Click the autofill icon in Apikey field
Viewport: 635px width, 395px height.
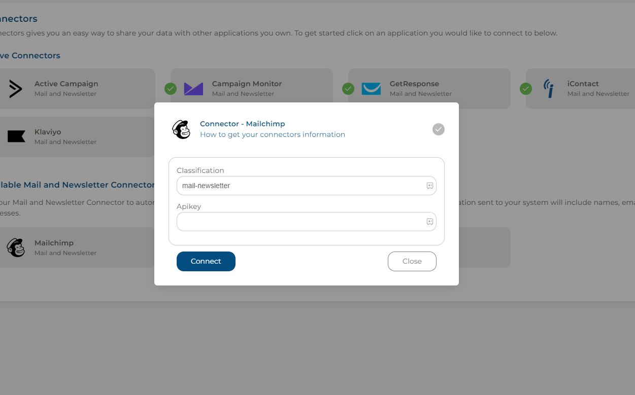[x=429, y=222]
